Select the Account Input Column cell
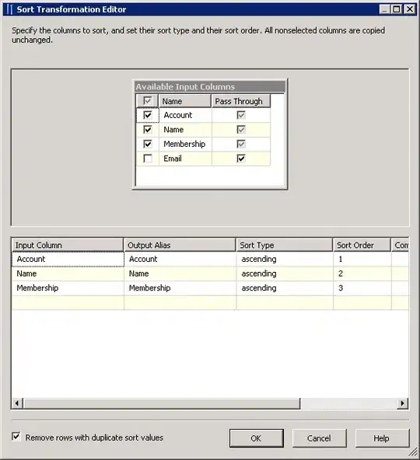Image resolution: width=420 pixels, height=460 pixels. (68, 259)
